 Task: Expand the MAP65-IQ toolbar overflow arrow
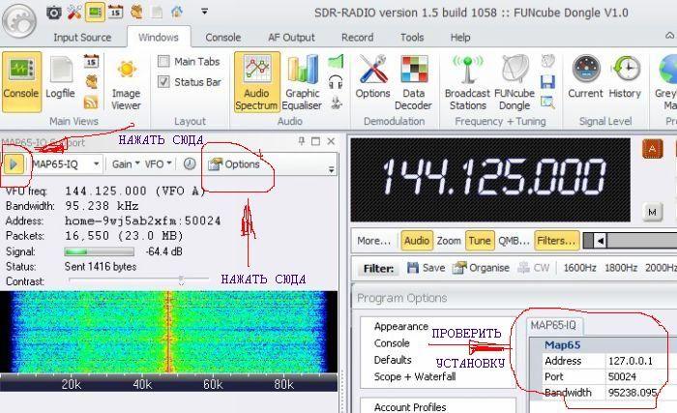[331, 170]
